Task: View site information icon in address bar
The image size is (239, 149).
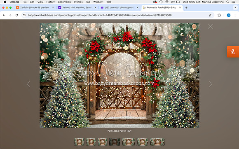Action: coord(24,15)
